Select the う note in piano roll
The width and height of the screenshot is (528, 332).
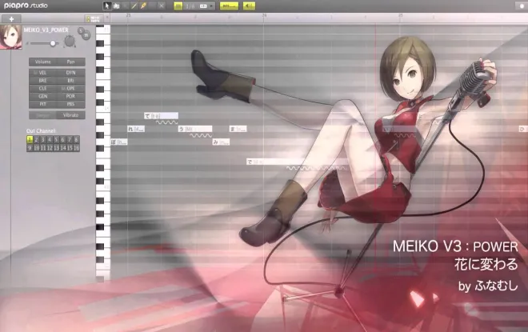click(195, 129)
